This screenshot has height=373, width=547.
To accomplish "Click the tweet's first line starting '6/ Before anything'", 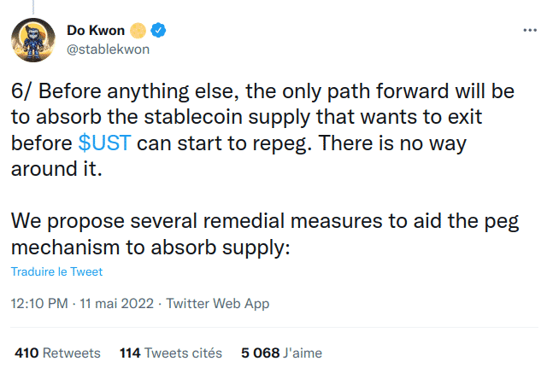I will pyautogui.click(x=262, y=91).
